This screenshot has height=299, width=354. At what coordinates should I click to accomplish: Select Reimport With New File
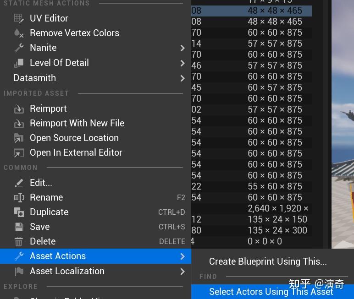77,123
